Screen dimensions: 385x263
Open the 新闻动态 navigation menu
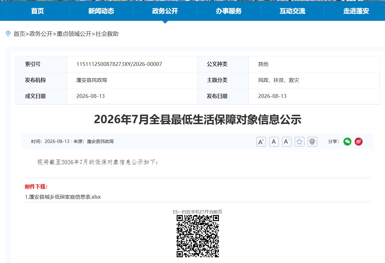[x=101, y=11]
